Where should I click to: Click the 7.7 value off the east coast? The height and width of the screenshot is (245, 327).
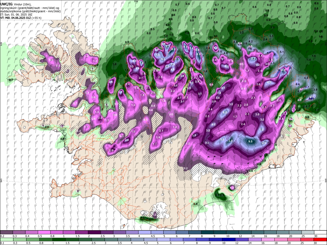(x=307, y=87)
